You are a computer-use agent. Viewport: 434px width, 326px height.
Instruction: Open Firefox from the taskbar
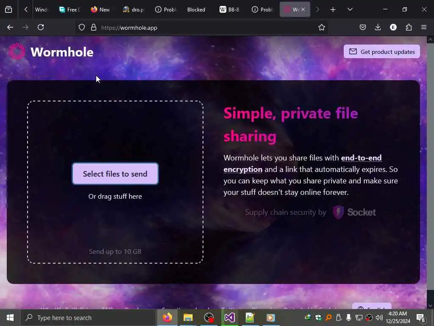point(167,318)
